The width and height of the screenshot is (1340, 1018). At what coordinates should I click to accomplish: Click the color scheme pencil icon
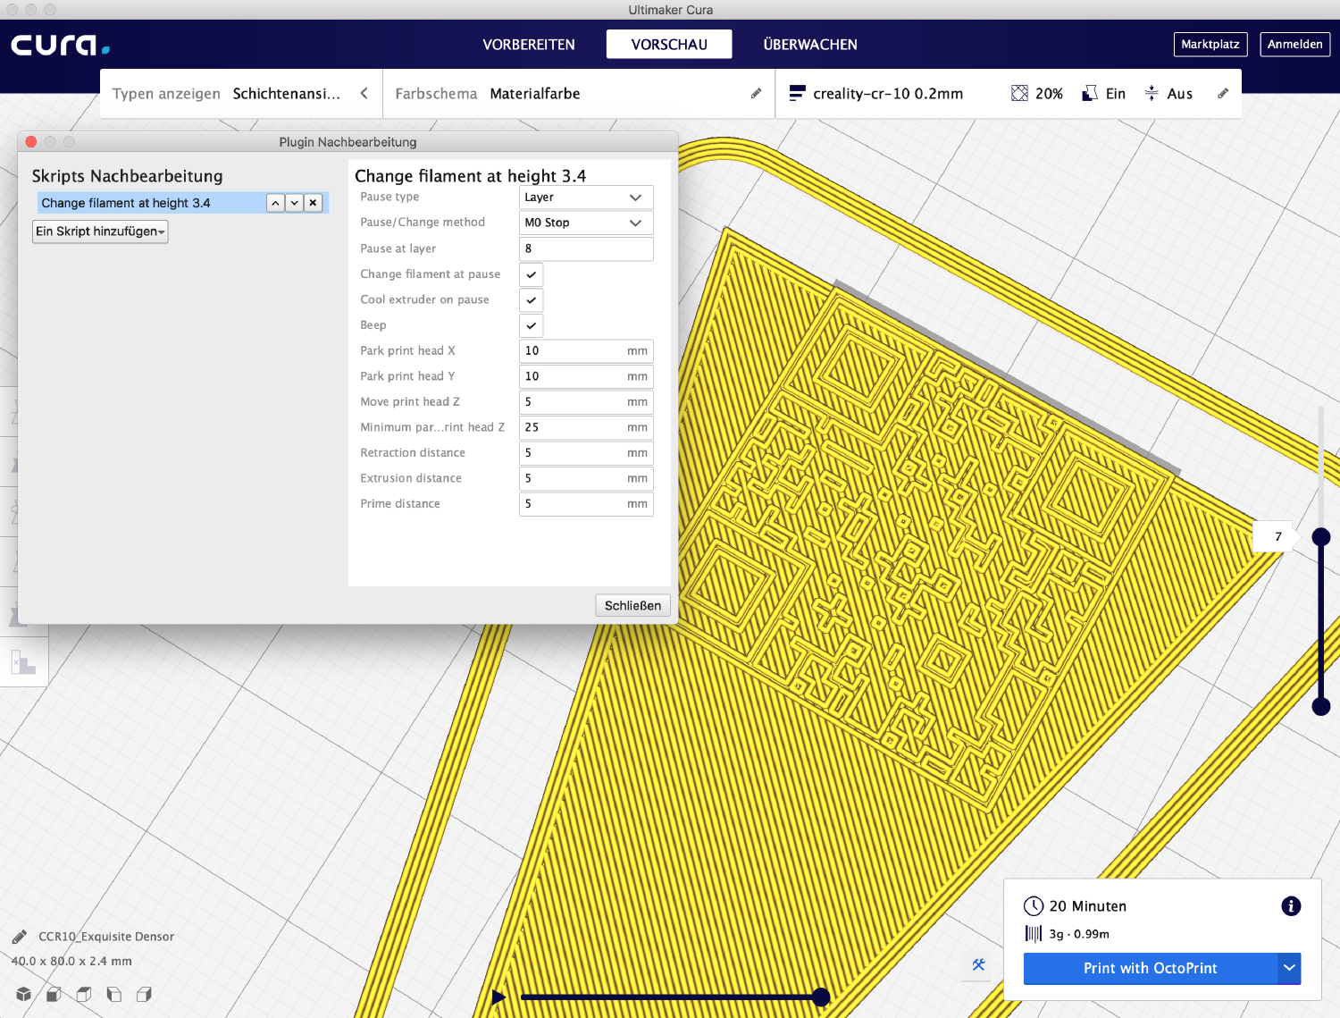[x=756, y=93]
